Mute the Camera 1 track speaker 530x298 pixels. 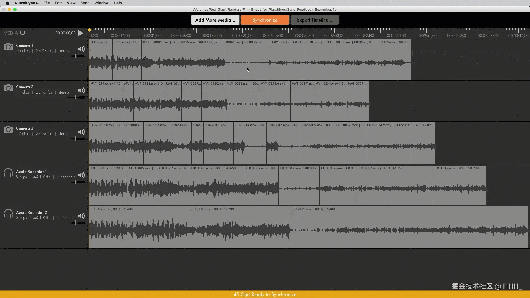(81, 49)
